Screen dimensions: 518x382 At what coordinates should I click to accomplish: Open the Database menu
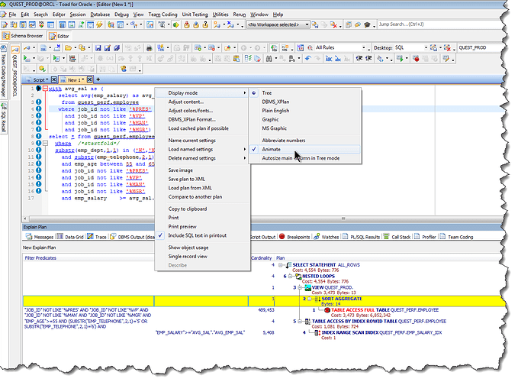tap(98, 15)
